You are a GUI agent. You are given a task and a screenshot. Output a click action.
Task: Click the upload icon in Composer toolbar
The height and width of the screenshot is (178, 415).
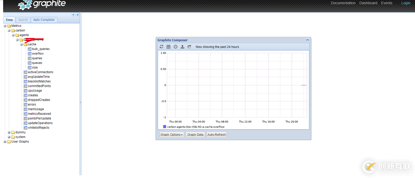tap(182, 47)
